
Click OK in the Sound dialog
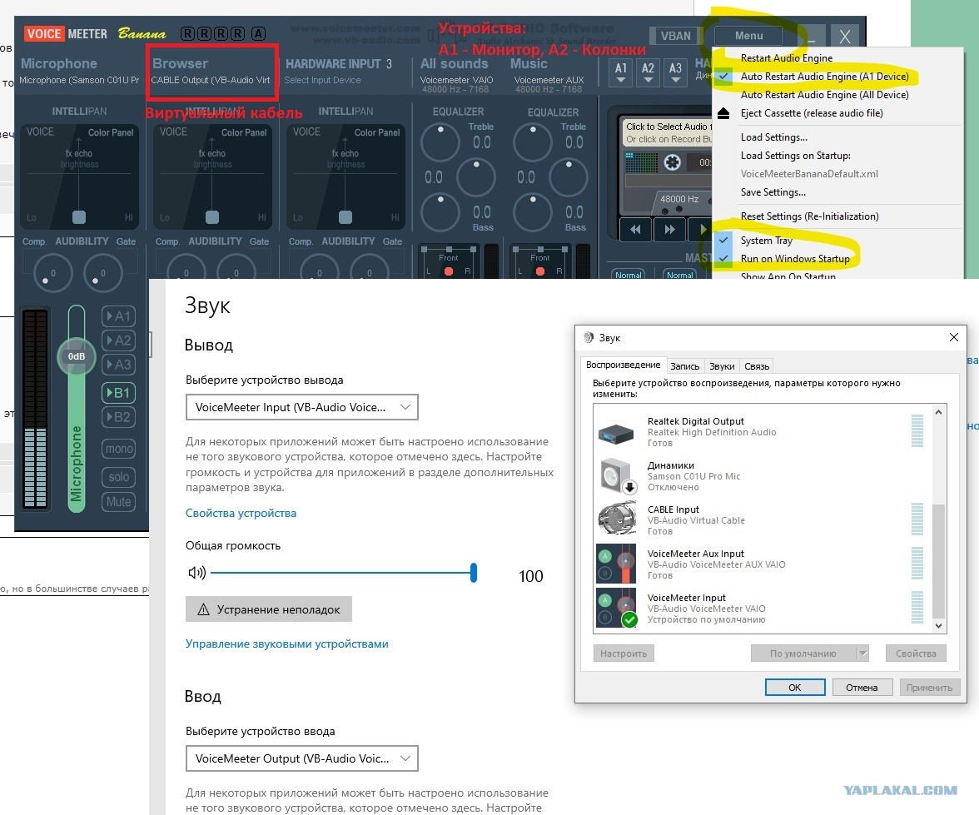pos(795,688)
